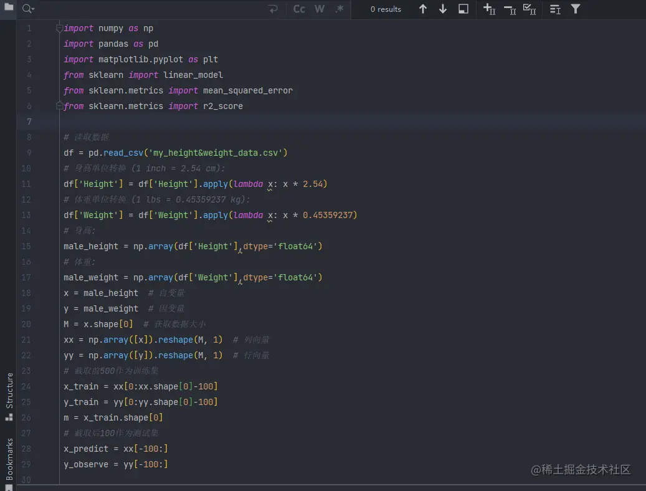Viewport: 646px width, 491px height.
Task: Insert a new line in search field
Action: pyautogui.click(x=273, y=9)
